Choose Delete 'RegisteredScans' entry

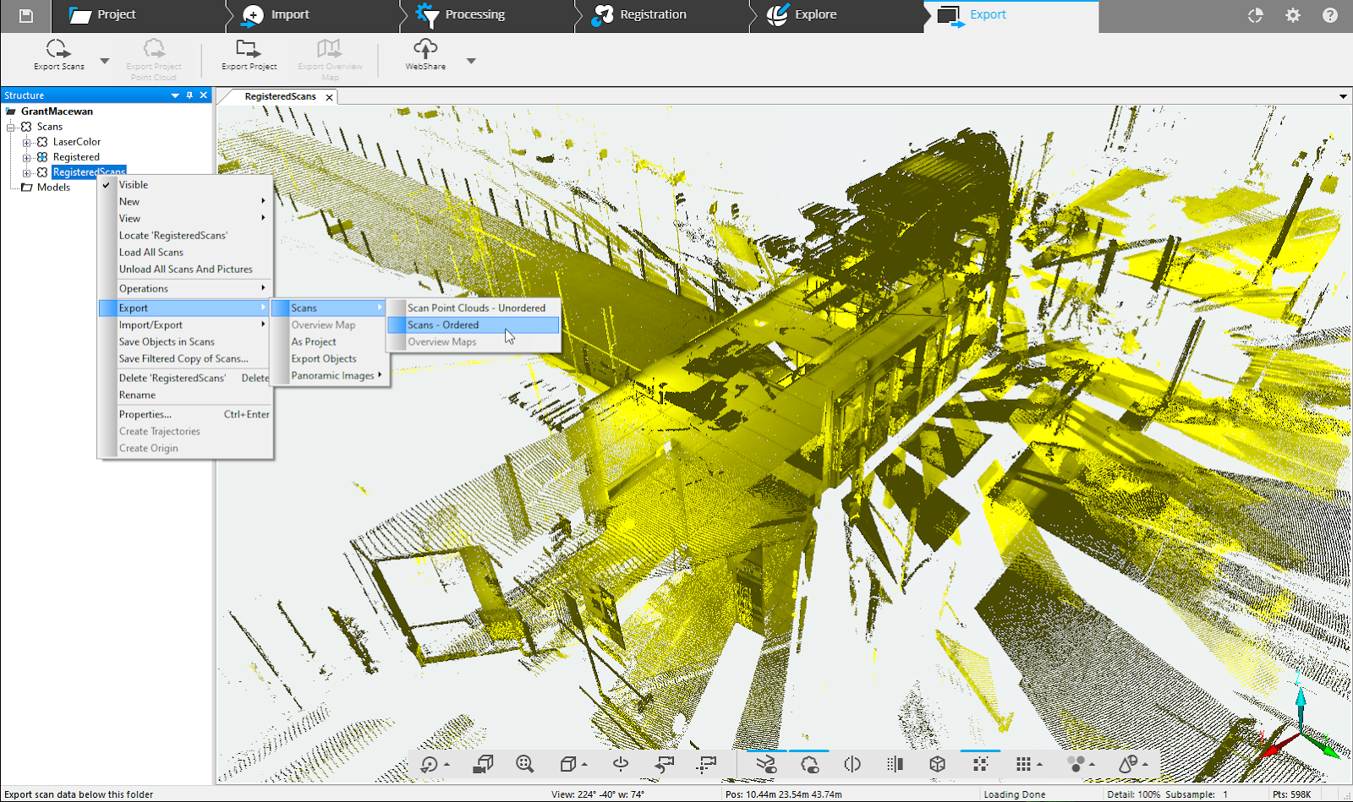[x=185, y=378]
